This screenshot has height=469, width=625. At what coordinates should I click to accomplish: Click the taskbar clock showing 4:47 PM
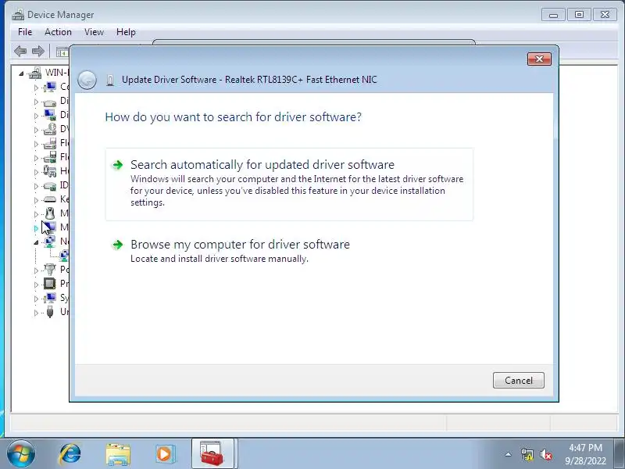point(585,454)
